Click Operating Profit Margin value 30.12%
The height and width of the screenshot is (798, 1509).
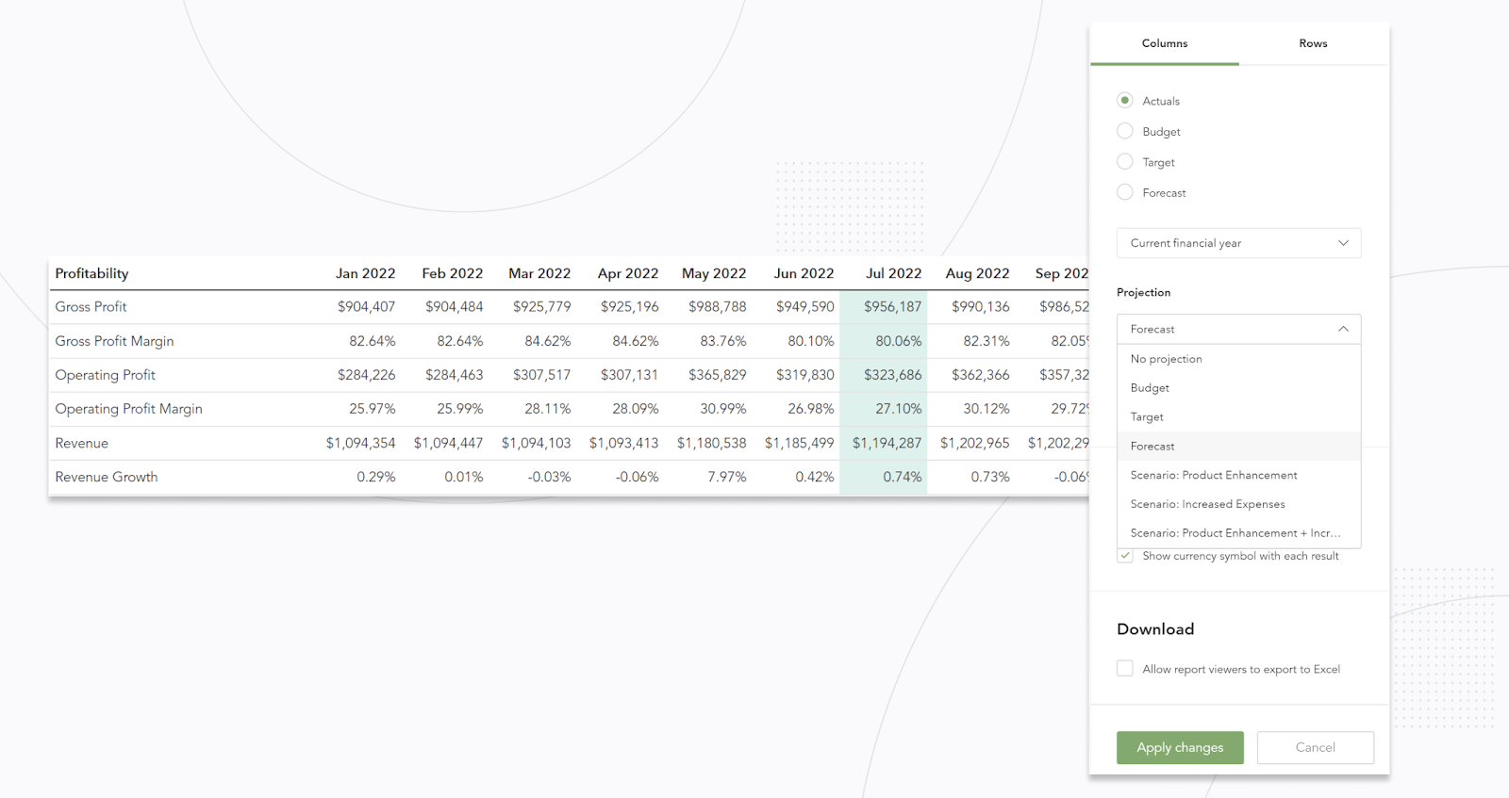[x=987, y=409]
